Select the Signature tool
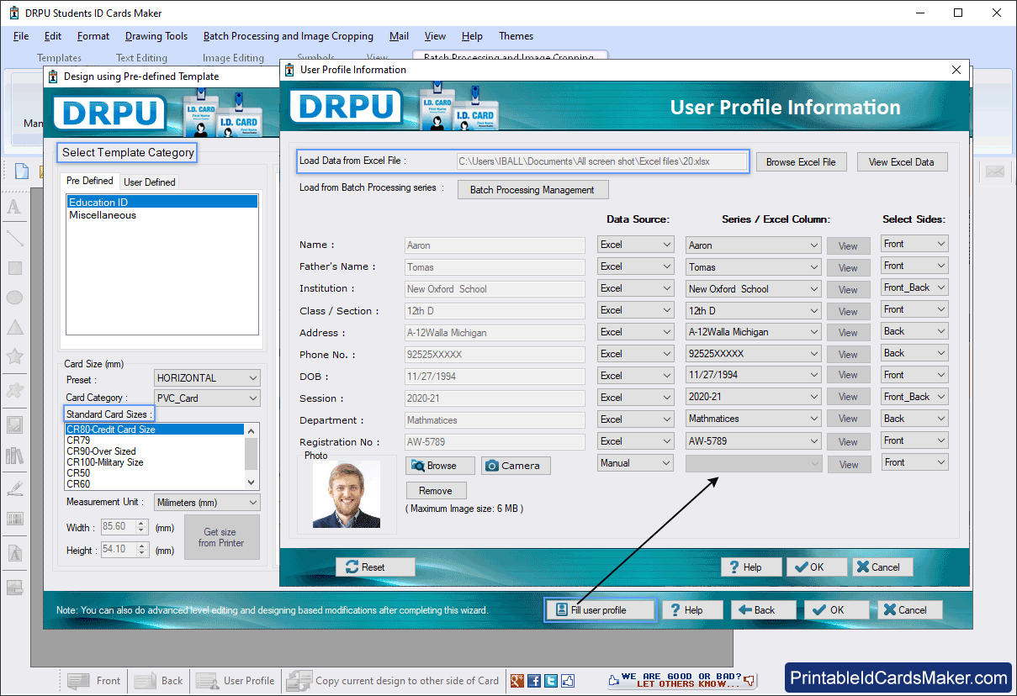 click(x=14, y=488)
